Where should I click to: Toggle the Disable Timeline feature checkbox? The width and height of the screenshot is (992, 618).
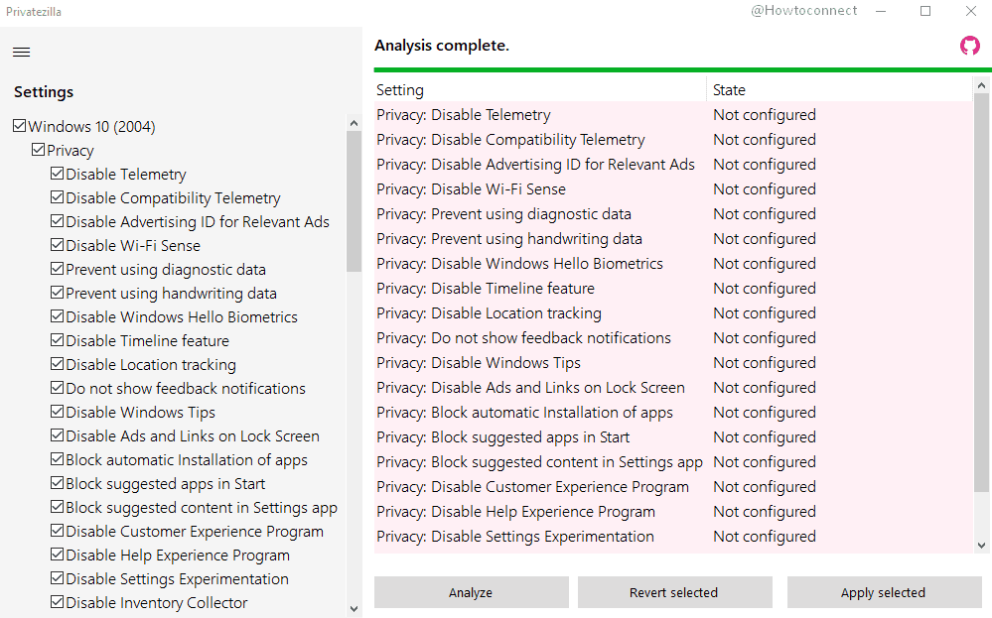point(57,340)
